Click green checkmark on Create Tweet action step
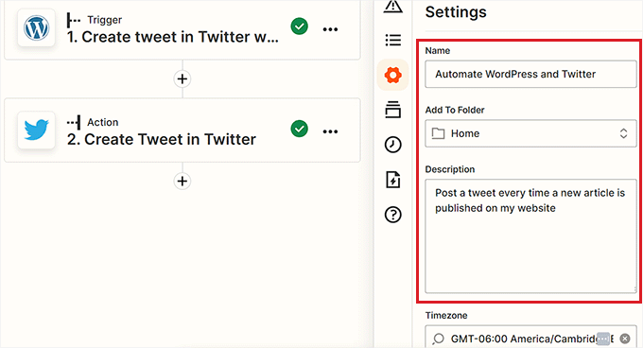The image size is (643, 348). (300, 129)
